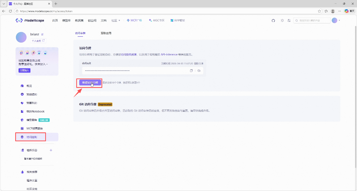Open a new browser tab with plus
The width and height of the screenshot is (357, 191).
click(56, 4)
